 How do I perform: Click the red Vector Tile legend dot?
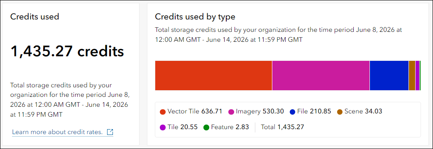163,112
